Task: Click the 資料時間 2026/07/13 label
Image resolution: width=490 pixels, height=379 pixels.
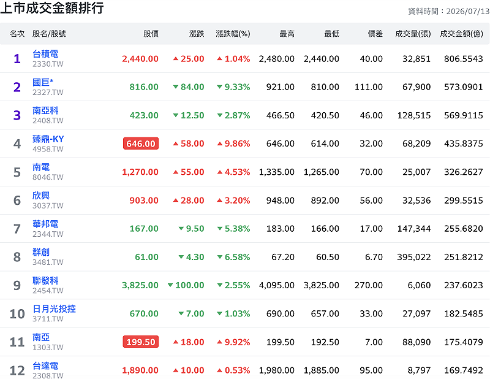Action: tap(449, 12)
